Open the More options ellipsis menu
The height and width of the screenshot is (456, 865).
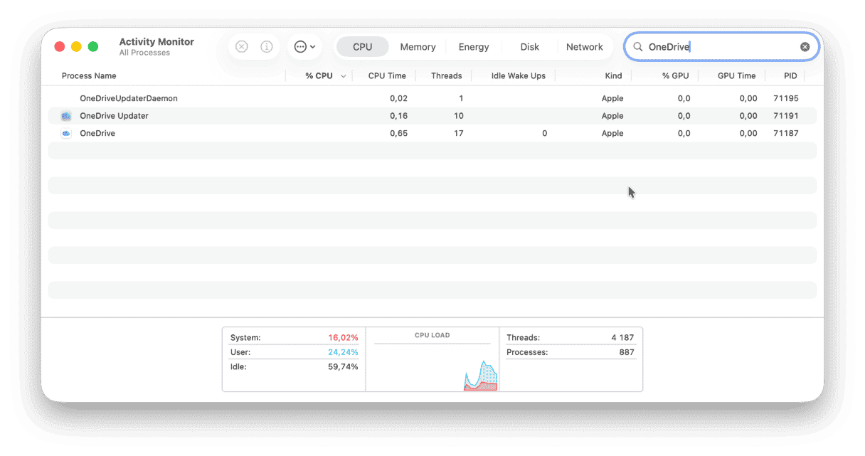301,46
